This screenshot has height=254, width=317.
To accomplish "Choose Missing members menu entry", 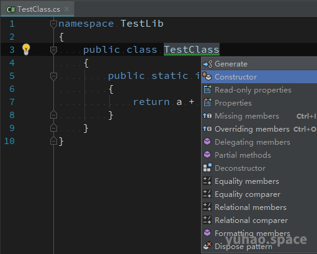I will (x=259, y=116).
